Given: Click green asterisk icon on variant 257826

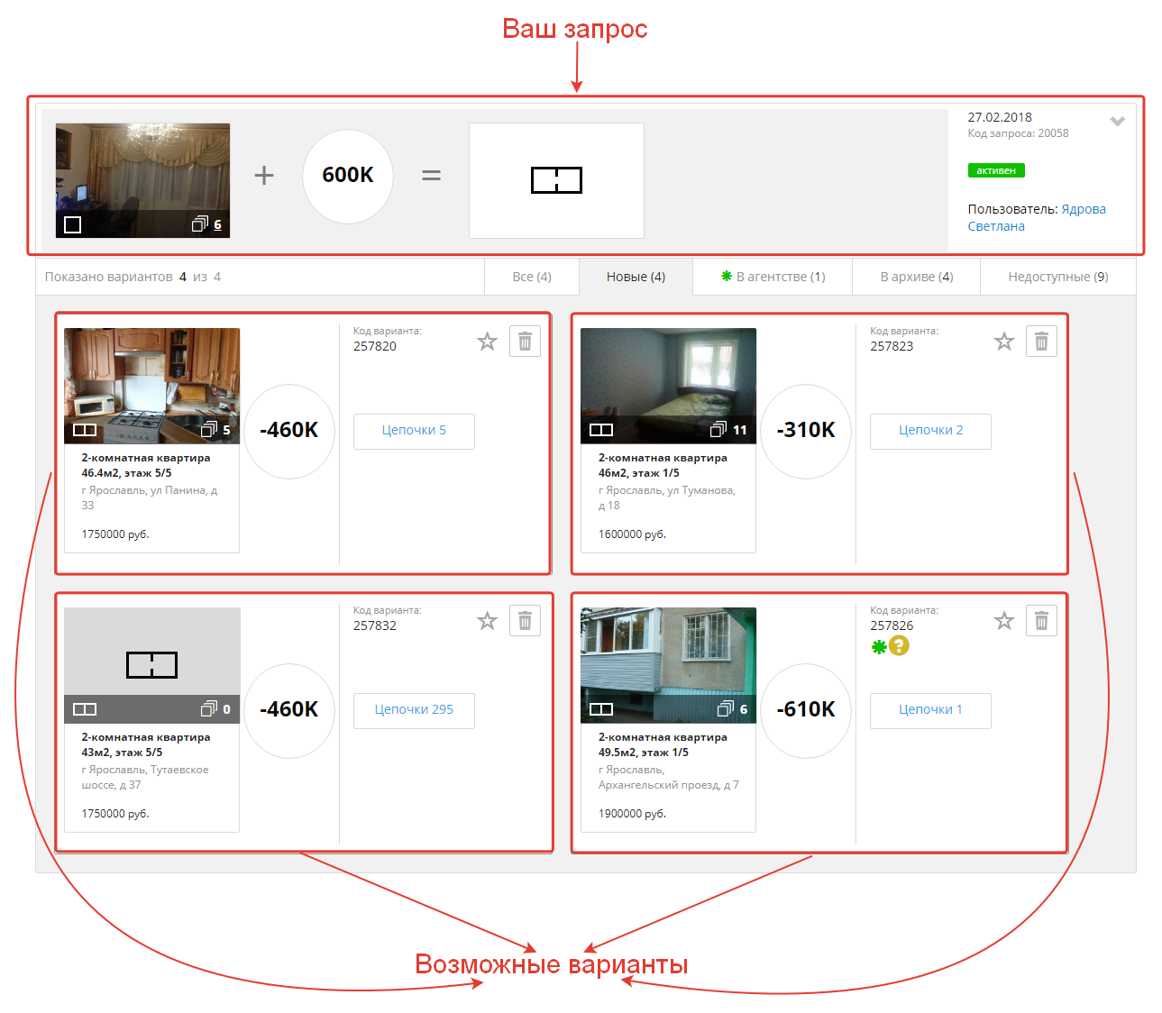Looking at the screenshot, I should [x=878, y=646].
